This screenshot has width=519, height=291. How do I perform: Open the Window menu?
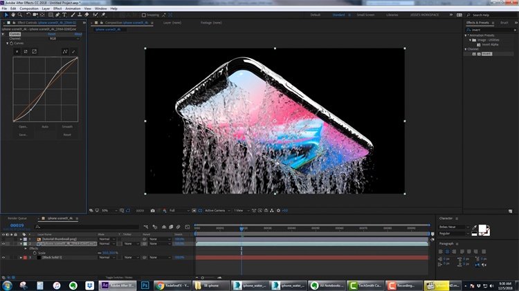pyautogui.click(x=100, y=8)
